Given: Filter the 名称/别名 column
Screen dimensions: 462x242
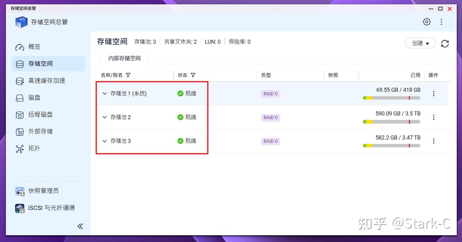Looking at the screenshot, I should 128,75.
